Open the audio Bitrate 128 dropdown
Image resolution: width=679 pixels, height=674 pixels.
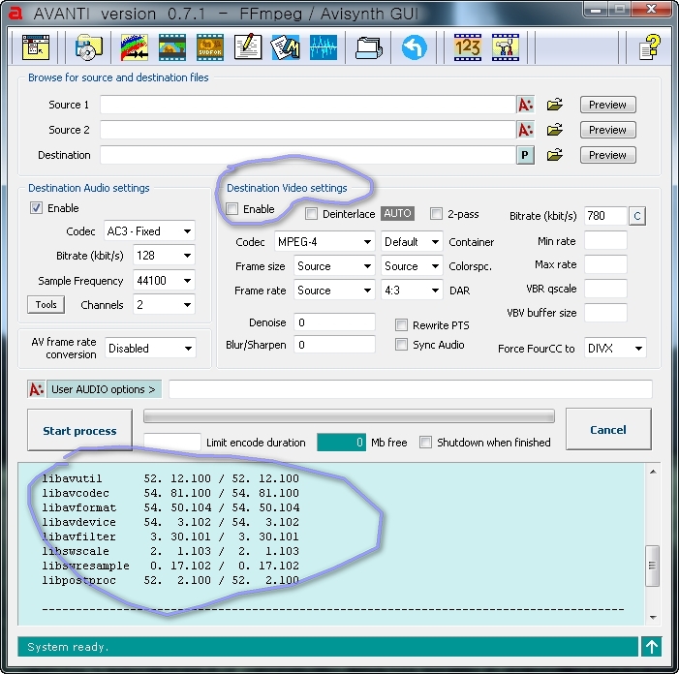(164, 256)
